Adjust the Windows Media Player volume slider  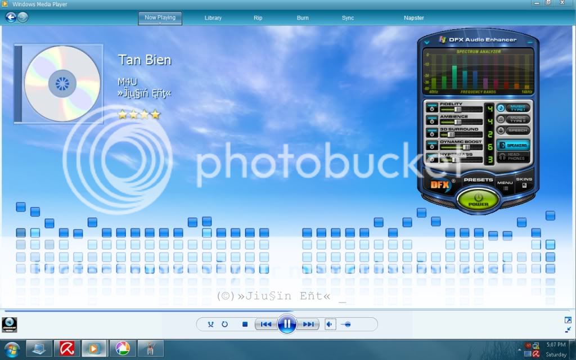pyautogui.click(x=346, y=324)
